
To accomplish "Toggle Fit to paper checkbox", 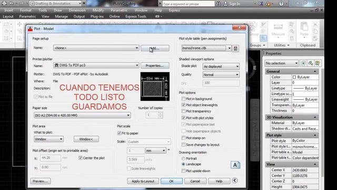I will click(x=120, y=133).
